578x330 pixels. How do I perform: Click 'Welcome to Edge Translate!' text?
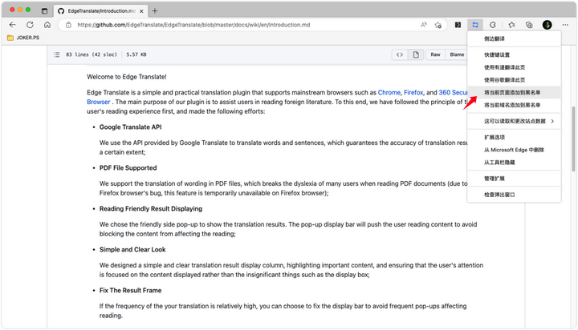pos(127,77)
